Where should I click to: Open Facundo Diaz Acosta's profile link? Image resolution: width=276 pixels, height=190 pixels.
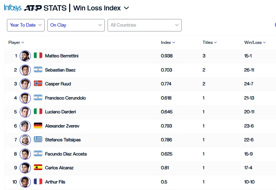point(66,154)
